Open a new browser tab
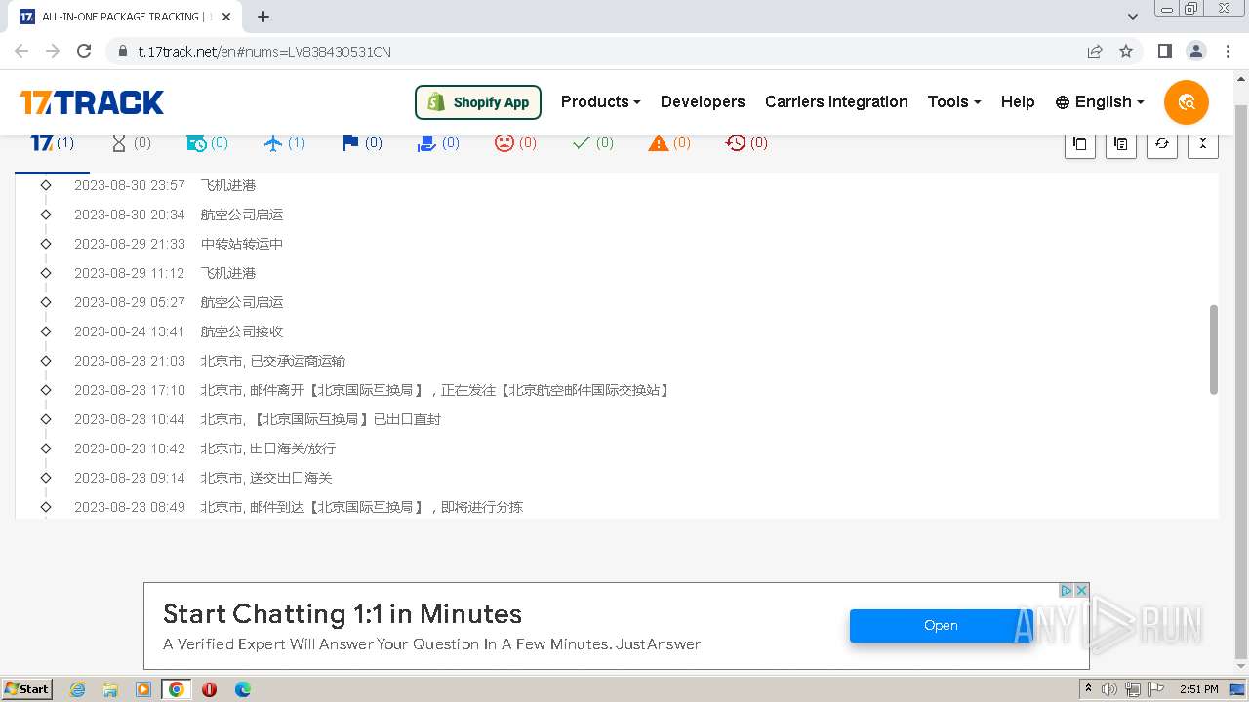 (263, 17)
